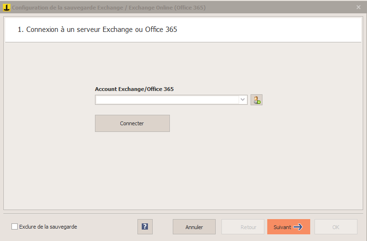
Task: Cancel with the Annuler button
Action: (x=194, y=227)
